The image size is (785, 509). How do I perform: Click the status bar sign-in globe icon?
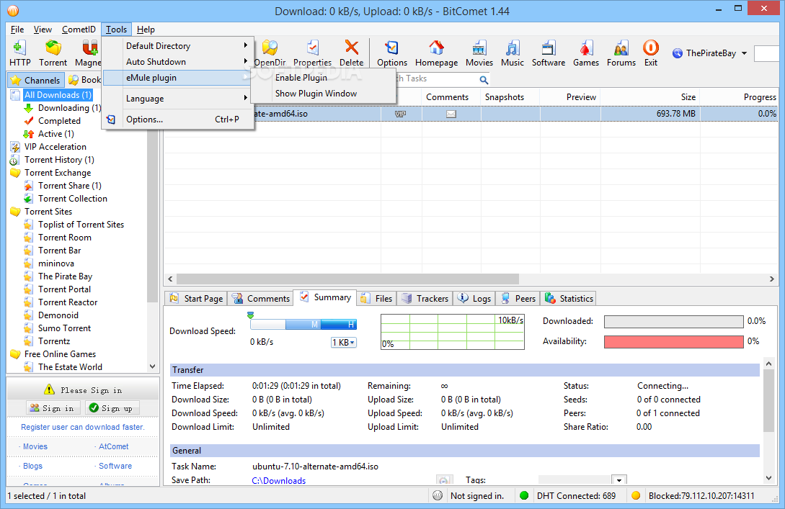[438, 495]
